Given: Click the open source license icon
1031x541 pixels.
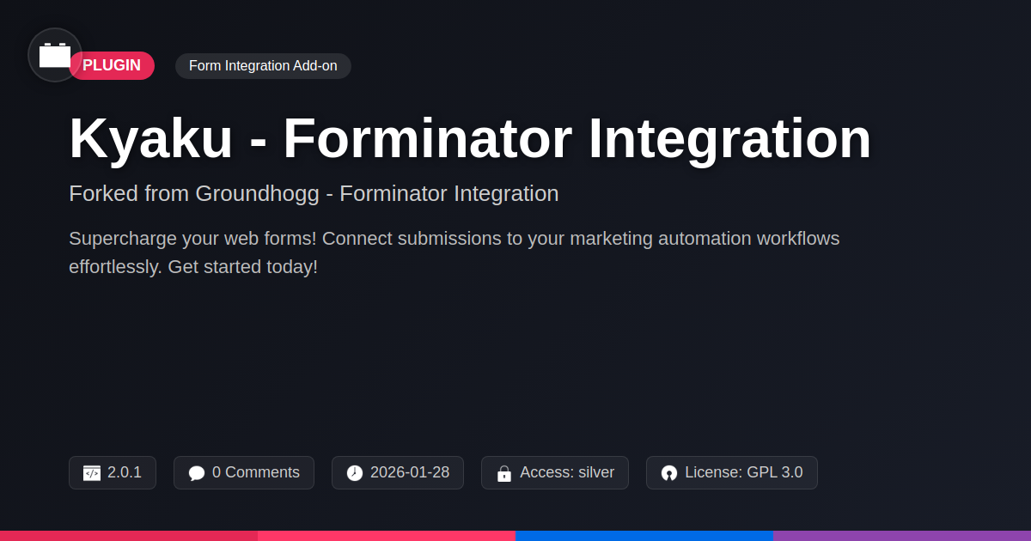Looking at the screenshot, I should [669, 473].
